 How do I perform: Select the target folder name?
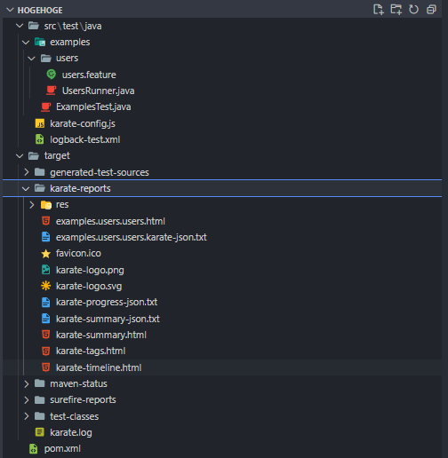[x=57, y=155]
